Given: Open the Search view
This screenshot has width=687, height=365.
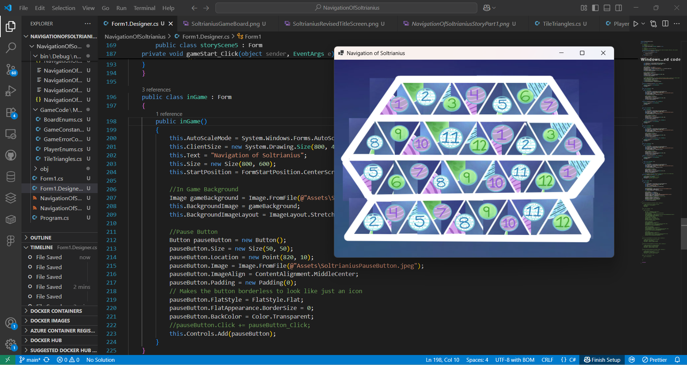Looking at the screenshot, I should [x=11, y=48].
